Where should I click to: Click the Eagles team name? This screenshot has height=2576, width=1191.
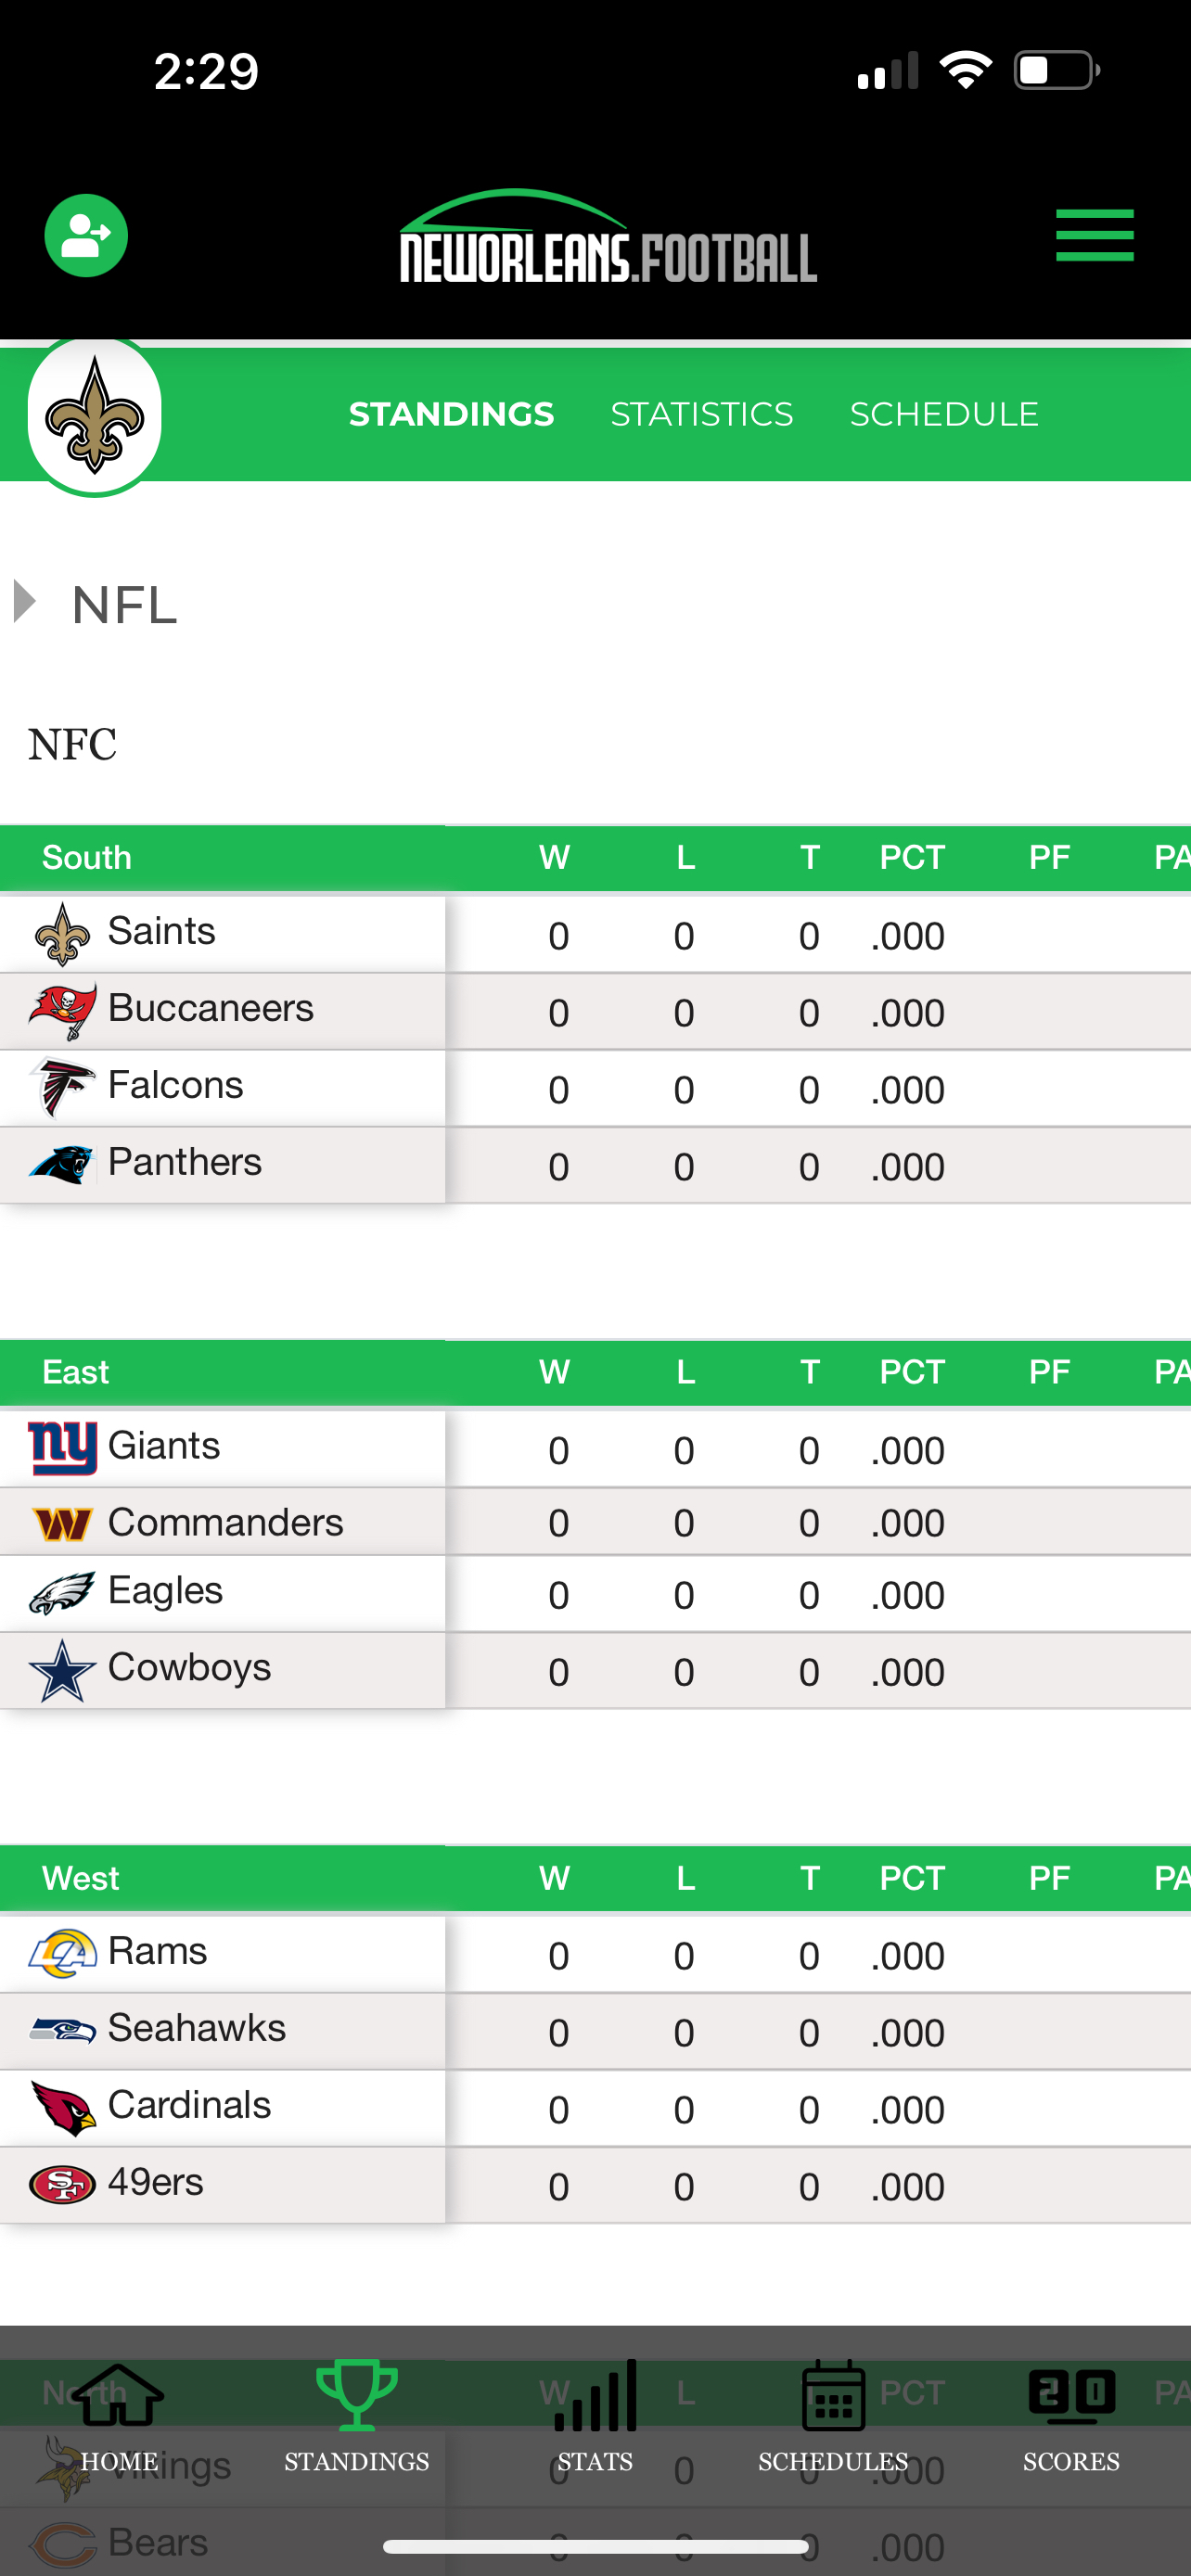coord(165,1590)
